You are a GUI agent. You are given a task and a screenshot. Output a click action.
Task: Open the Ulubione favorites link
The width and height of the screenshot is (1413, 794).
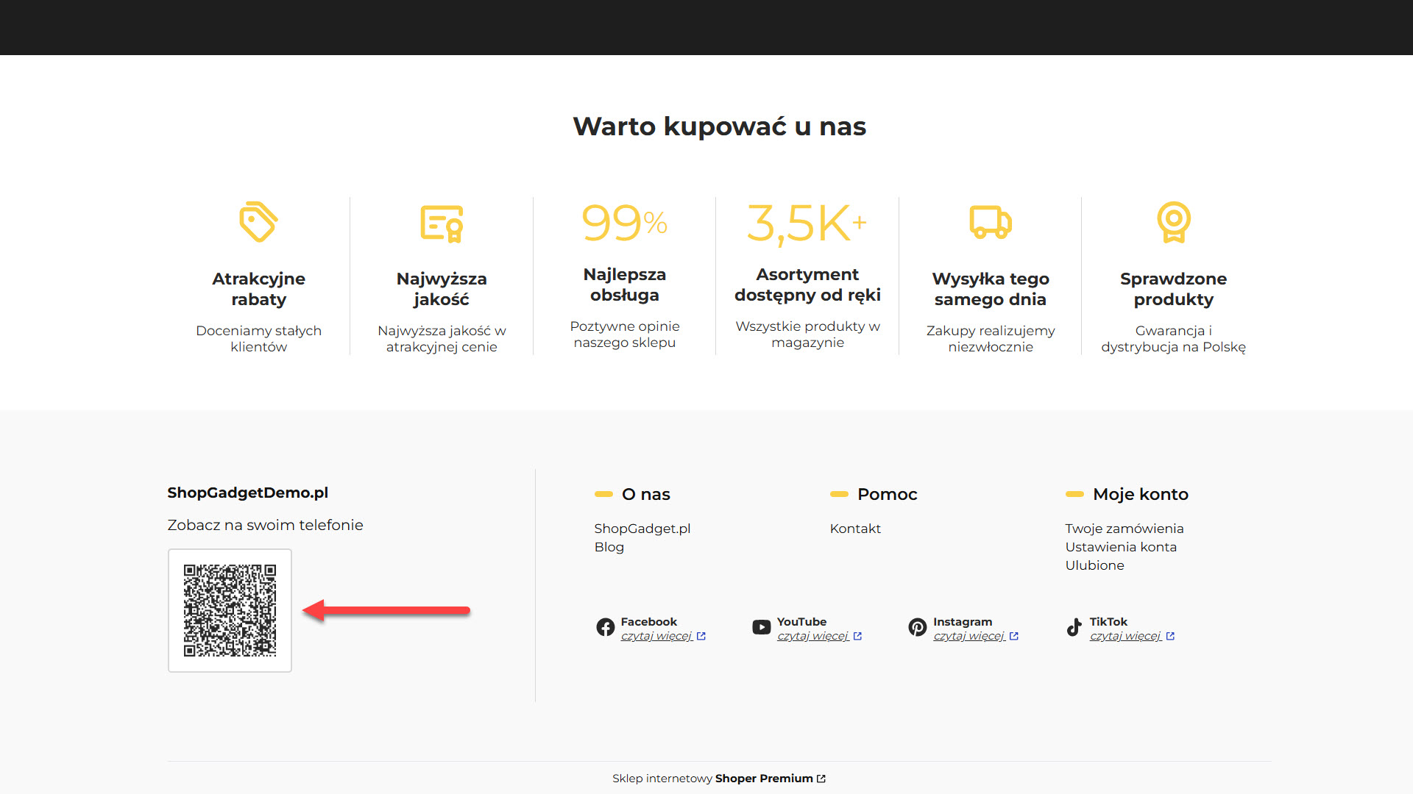coord(1094,565)
